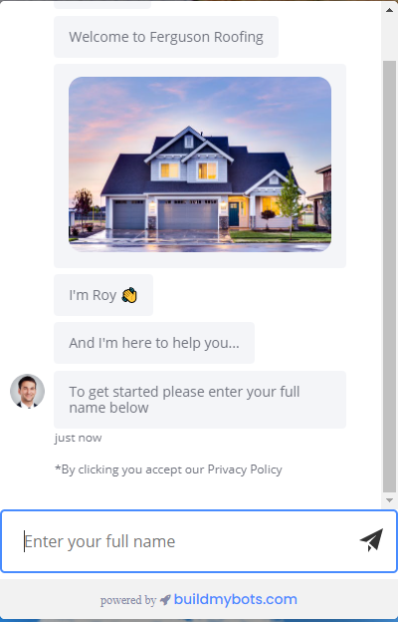This screenshot has width=398, height=622.
Task: Click Roy's avatar photo
Action: click(x=27, y=391)
